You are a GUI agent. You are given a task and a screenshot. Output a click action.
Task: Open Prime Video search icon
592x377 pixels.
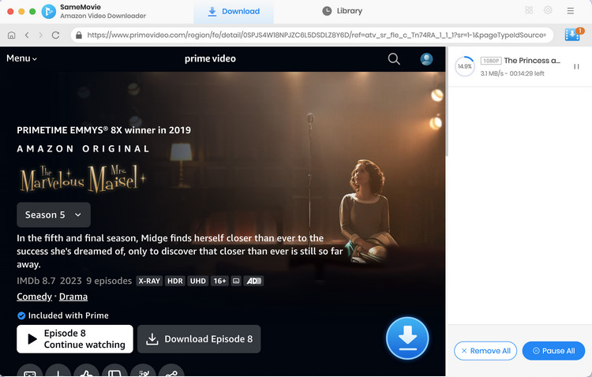tap(394, 58)
